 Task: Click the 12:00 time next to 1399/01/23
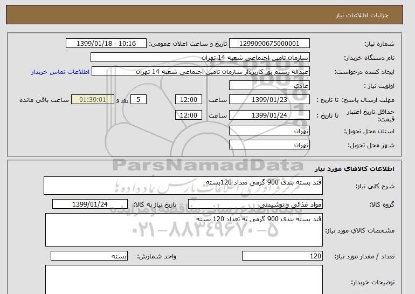click(189, 100)
